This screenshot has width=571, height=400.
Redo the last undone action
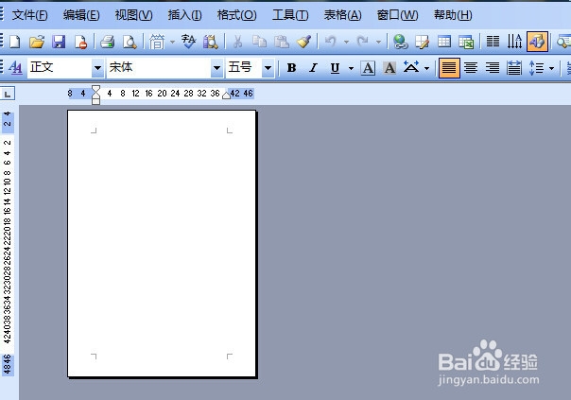362,42
